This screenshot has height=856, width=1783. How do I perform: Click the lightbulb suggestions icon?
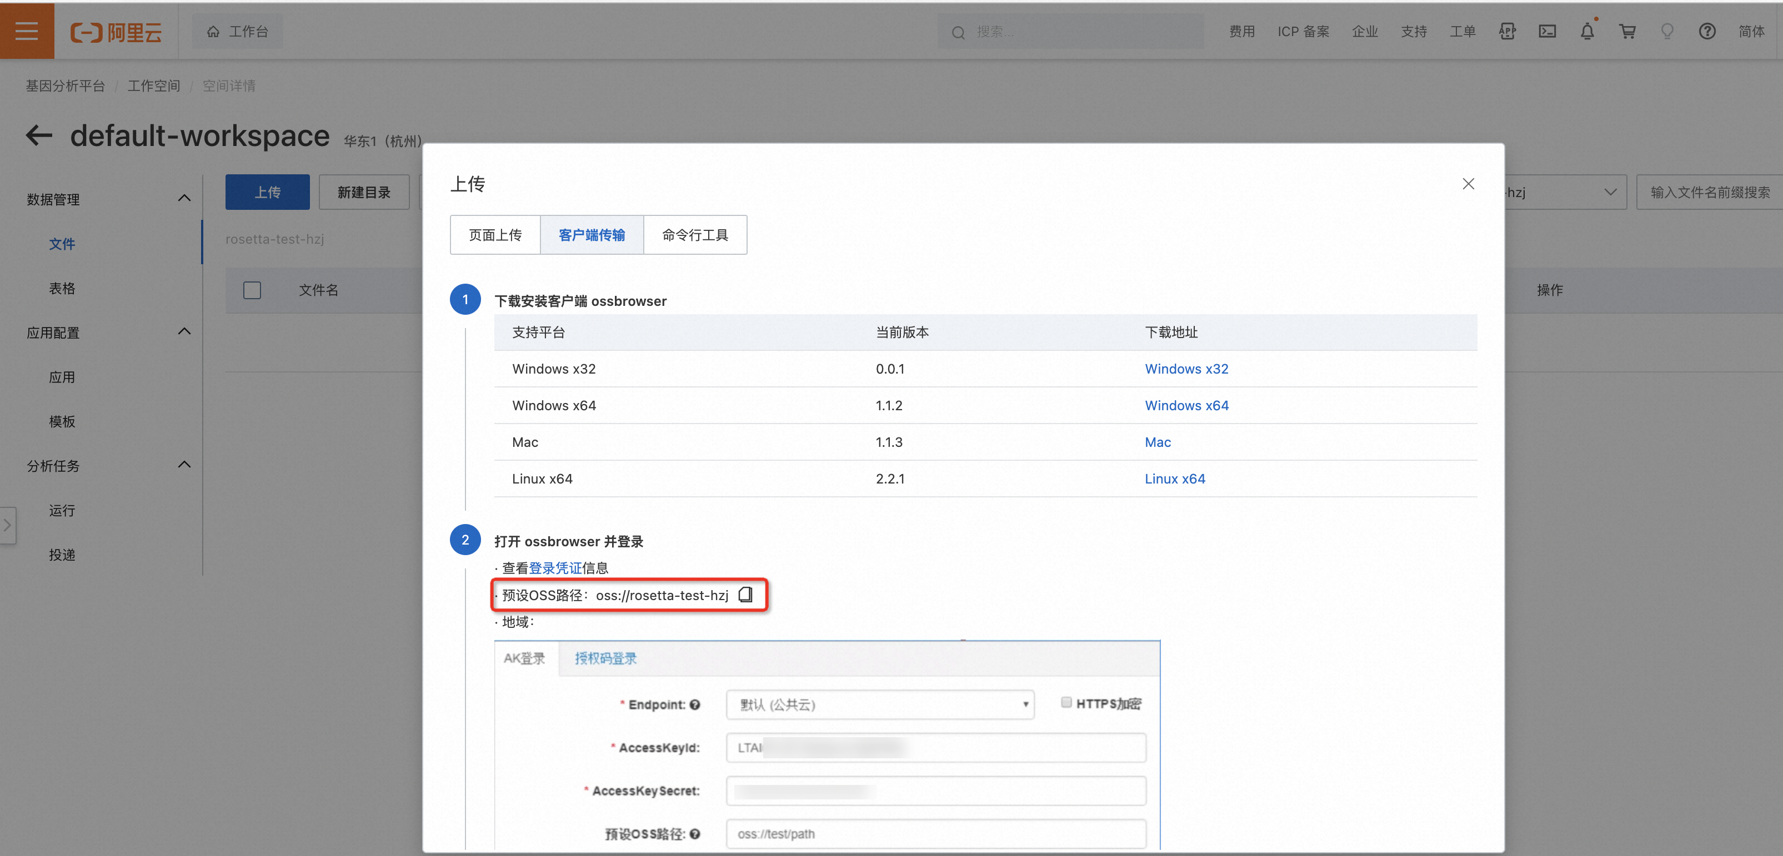[1667, 31]
